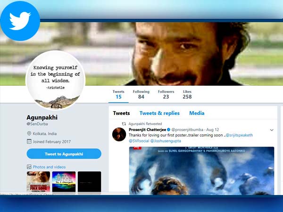Open the Folk Song media thumbnail

[x=39, y=181]
